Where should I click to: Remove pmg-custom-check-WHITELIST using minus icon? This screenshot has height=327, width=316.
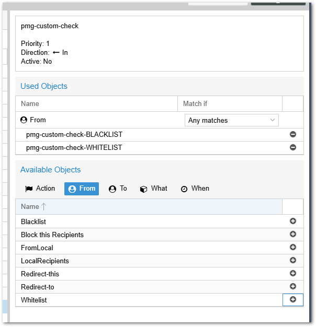click(x=293, y=148)
